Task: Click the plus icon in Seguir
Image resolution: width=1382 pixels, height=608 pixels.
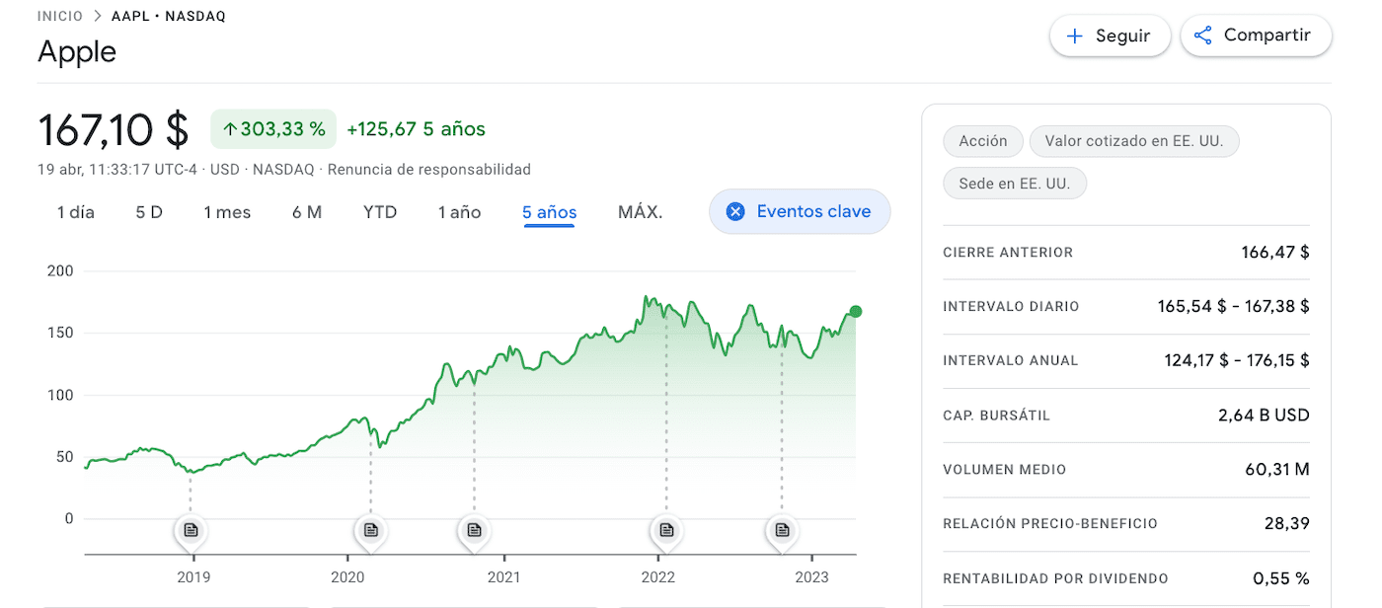Action: [1074, 37]
